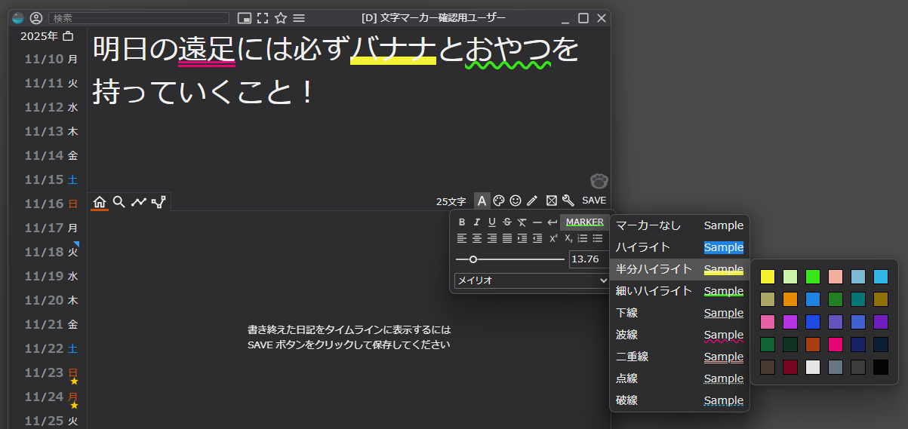Expand the MARKER style menu
This screenshot has height=429, width=908.
[584, 222]
